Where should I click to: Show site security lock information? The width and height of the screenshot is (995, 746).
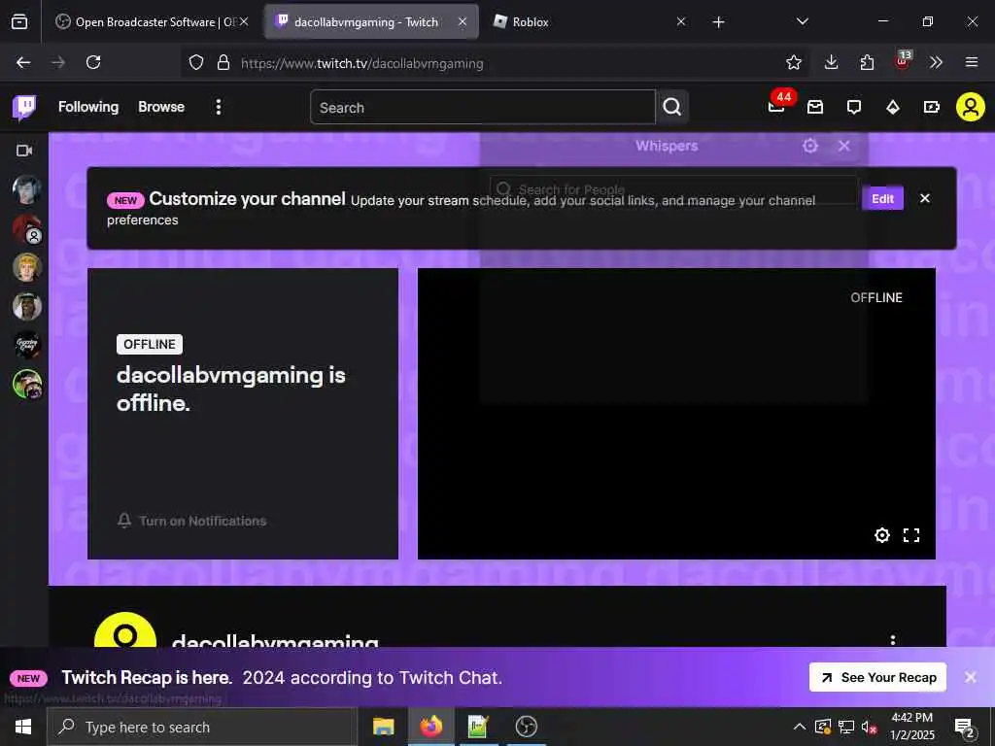point(223,62)
